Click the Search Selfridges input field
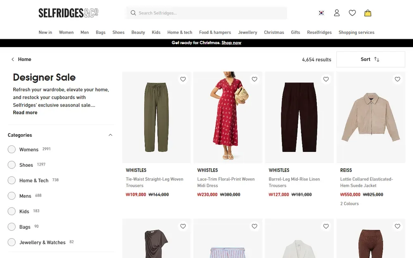The image size is (413, 258). point(206,13)
